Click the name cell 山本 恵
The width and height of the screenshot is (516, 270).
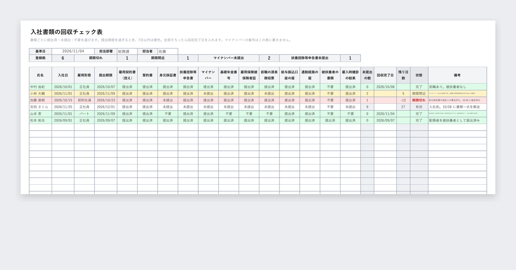[x=40, y=114]
